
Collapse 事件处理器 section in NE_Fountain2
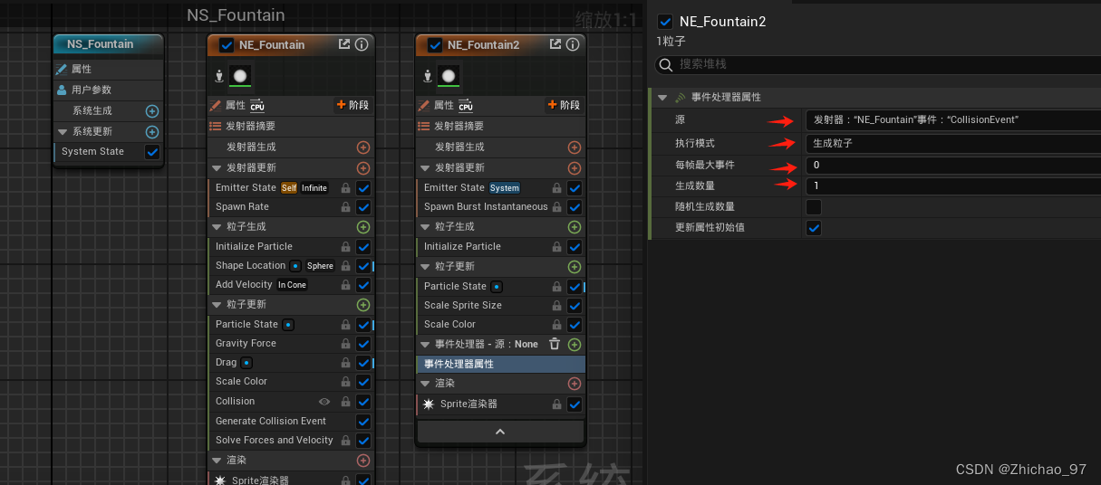click(x=425, y=345)
